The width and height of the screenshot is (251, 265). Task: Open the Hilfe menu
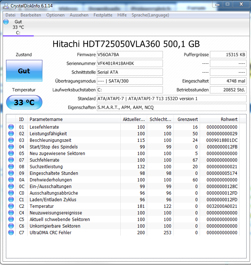(122, 15)
